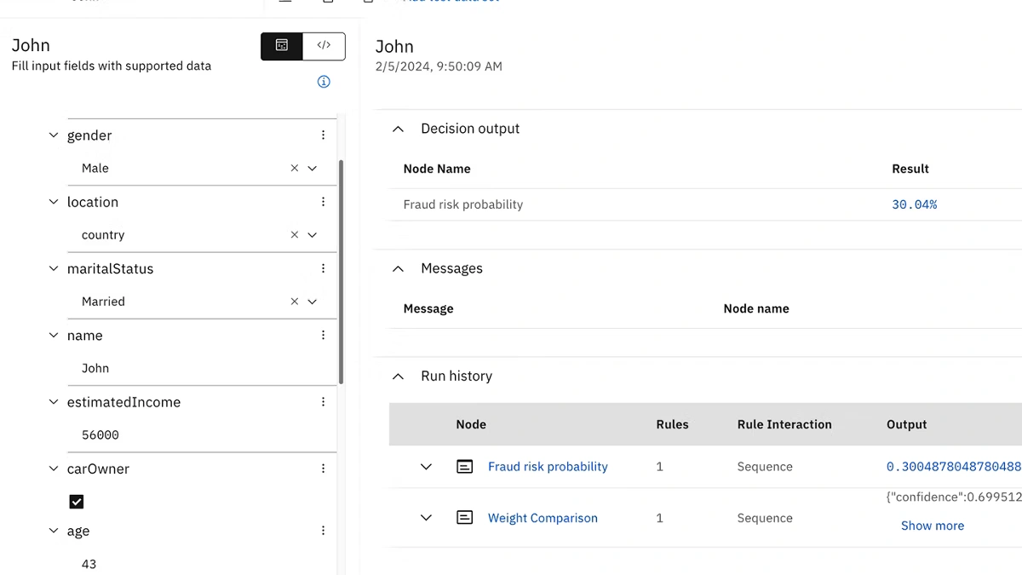Expand the Fraud risk probability row
Viewport: 1022px width, 575px height.
[x=426, y=467]
